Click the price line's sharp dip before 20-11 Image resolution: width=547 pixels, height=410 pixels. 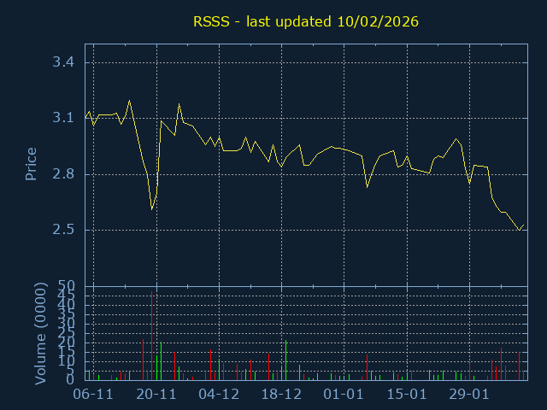point(152,208)
